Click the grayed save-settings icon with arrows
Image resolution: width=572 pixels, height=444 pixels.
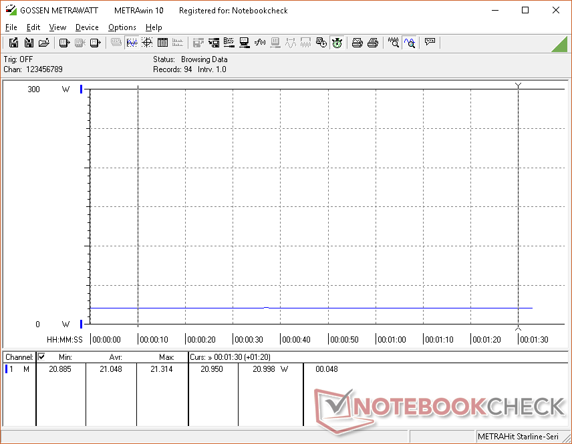tap(198, 43)
